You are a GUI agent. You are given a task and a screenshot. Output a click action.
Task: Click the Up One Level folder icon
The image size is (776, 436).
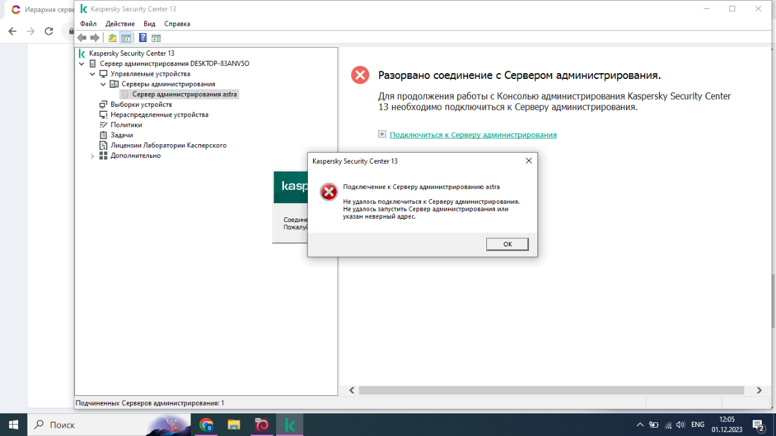coord(113,38)
